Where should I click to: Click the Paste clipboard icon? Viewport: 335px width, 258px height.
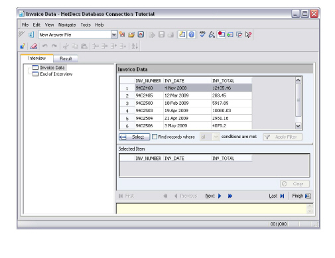pyautogui.click(x=84, y=46)
